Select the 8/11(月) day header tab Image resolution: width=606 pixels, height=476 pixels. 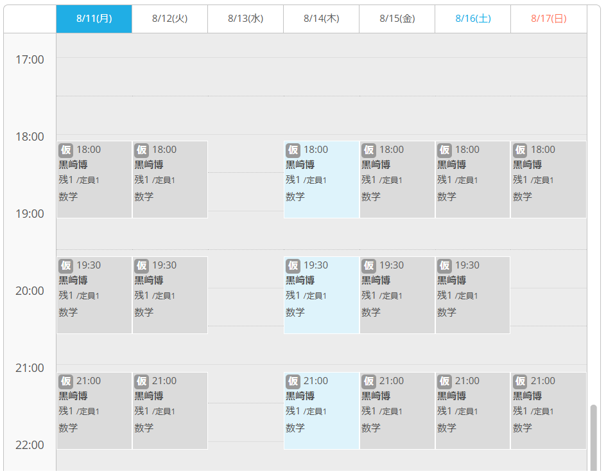94,19
